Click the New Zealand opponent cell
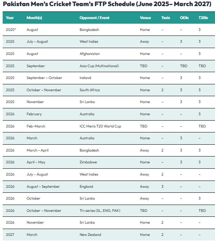Viewport: 215px width, 242px height. [x=90, y=235]
